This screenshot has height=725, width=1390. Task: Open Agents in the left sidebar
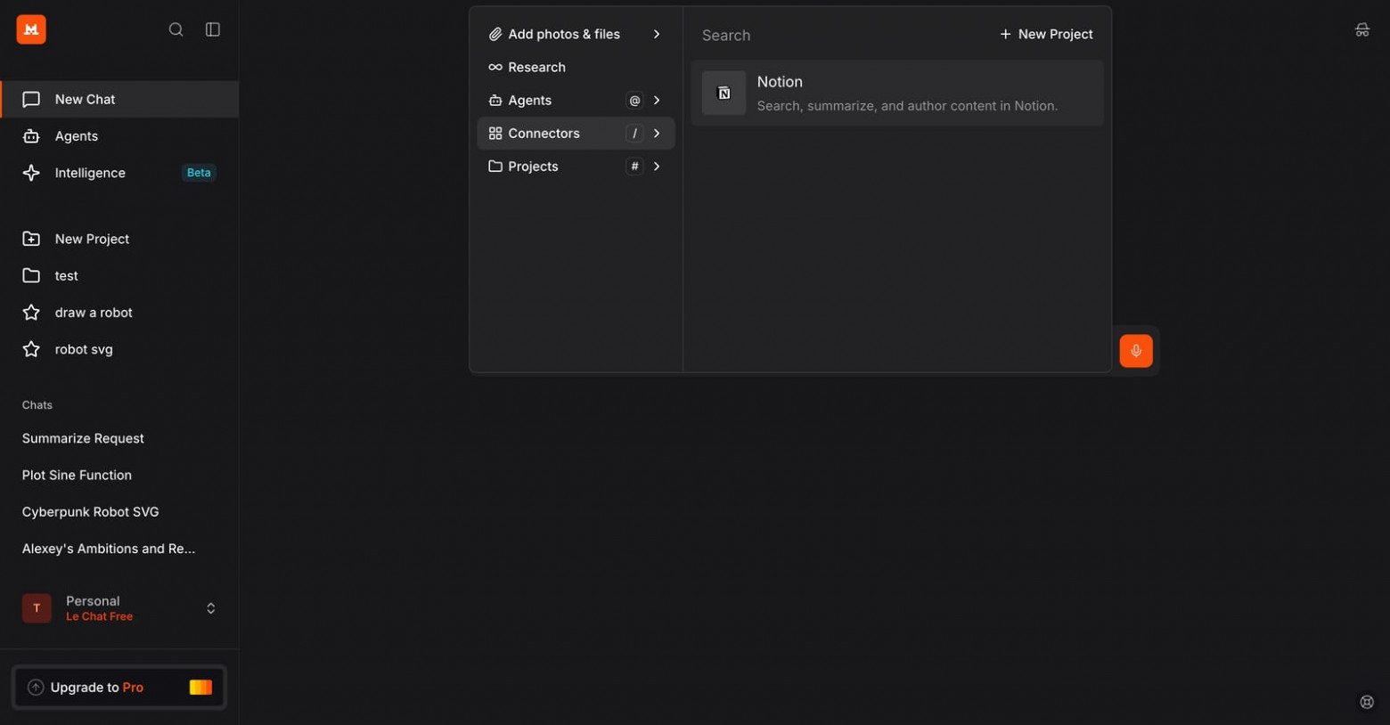77,136
